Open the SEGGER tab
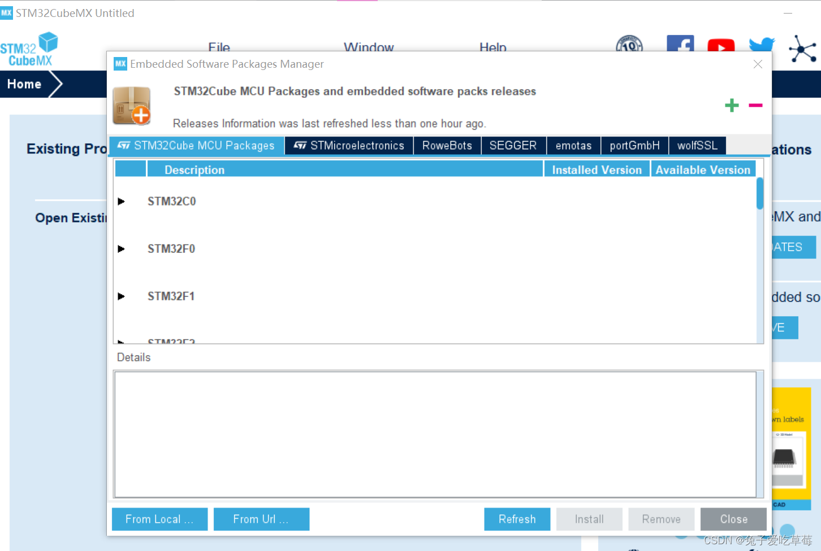 tap(513, 146)
